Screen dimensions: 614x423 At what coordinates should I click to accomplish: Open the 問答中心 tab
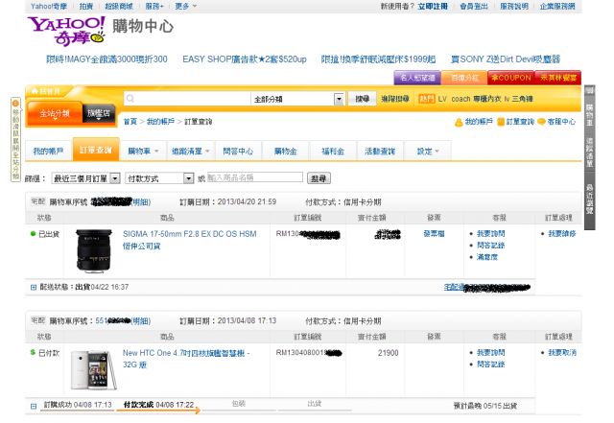238,152
